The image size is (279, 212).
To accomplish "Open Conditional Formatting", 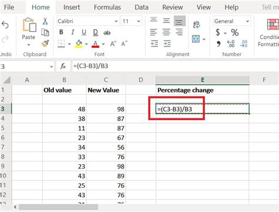I will [269, 32].
